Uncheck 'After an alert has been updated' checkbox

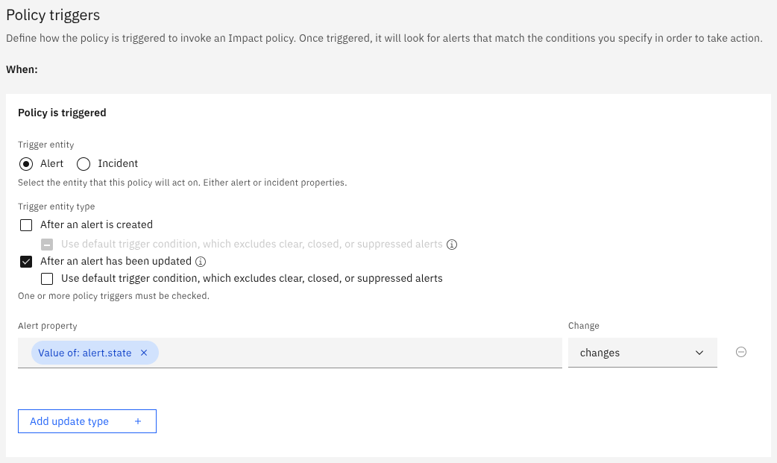click(x=26, y=262)
